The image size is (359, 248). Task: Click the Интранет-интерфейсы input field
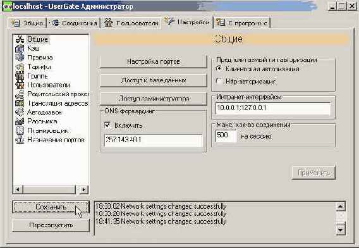(x=273, y=108)
